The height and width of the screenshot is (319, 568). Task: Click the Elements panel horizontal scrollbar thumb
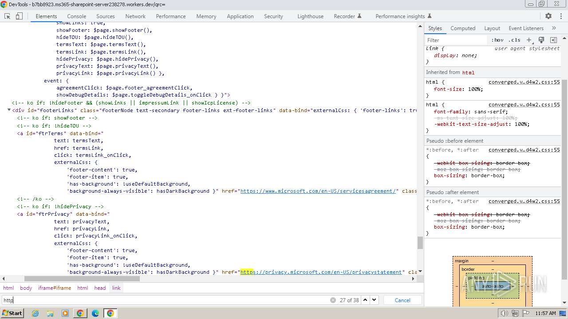coord(82,279)
